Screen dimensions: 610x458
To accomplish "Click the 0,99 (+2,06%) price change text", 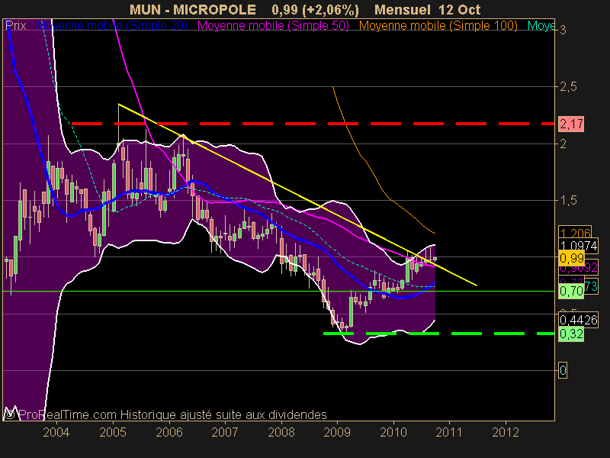I will click(x=315, y=9).
